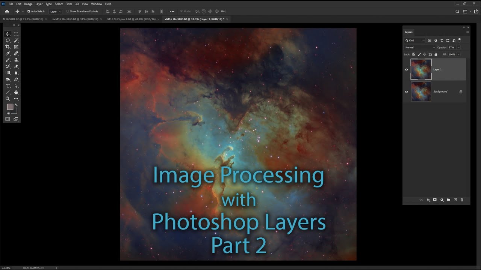Viewport: 481px width, 270px height.
Task: Swap foreground and background colors
Action: (x=16, y=105)
